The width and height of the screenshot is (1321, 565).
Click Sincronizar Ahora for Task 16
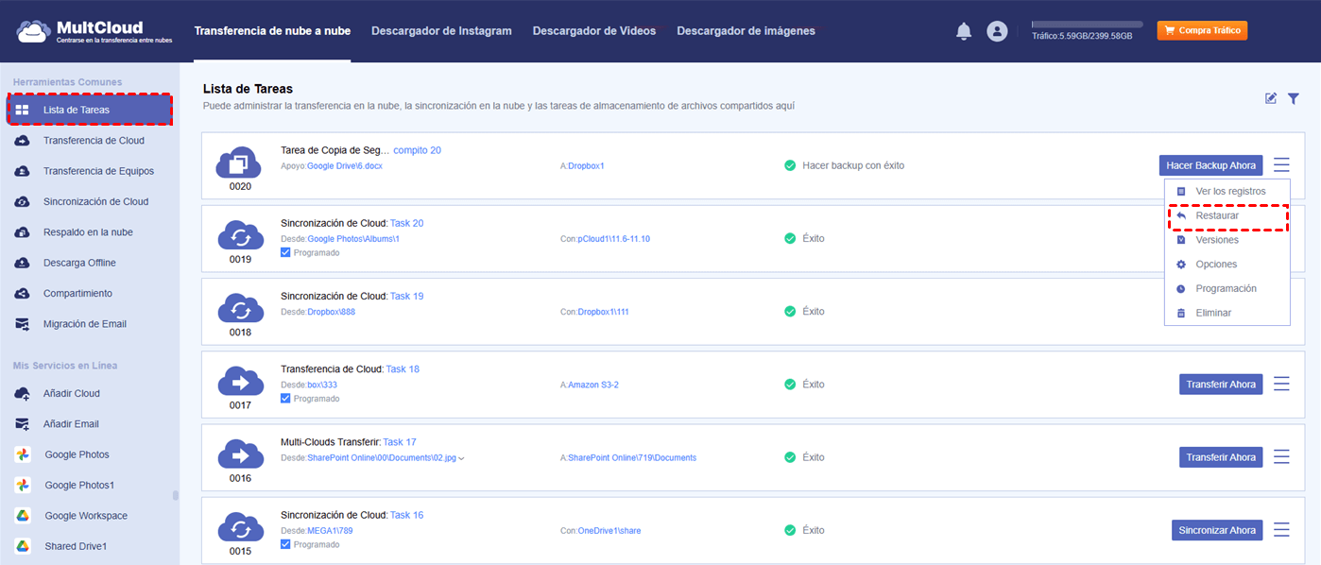coord(1217,530)
